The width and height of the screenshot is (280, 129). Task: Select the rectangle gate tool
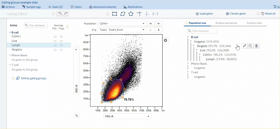114,14
